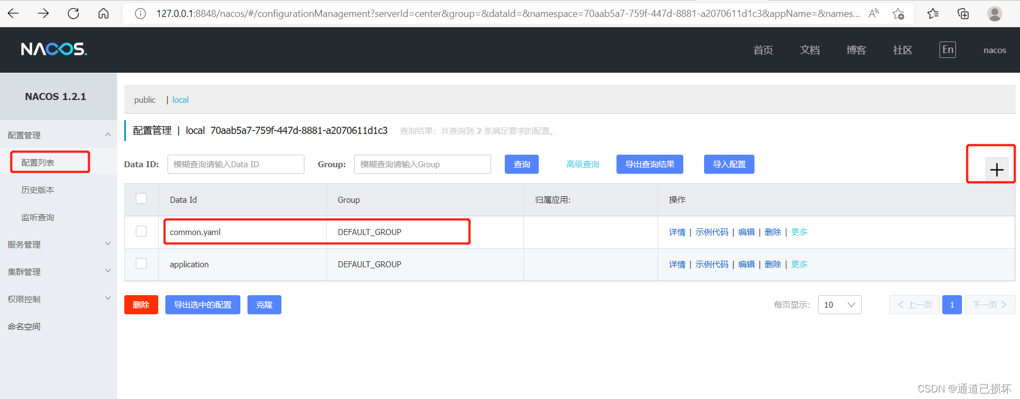Image resolution: width=1020 pixels, height=399 pixels.
Task: Click the browser address bar URL
Action: coord(508,14)
